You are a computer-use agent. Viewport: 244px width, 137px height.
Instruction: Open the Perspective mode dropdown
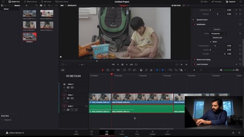tap(218, 33)
